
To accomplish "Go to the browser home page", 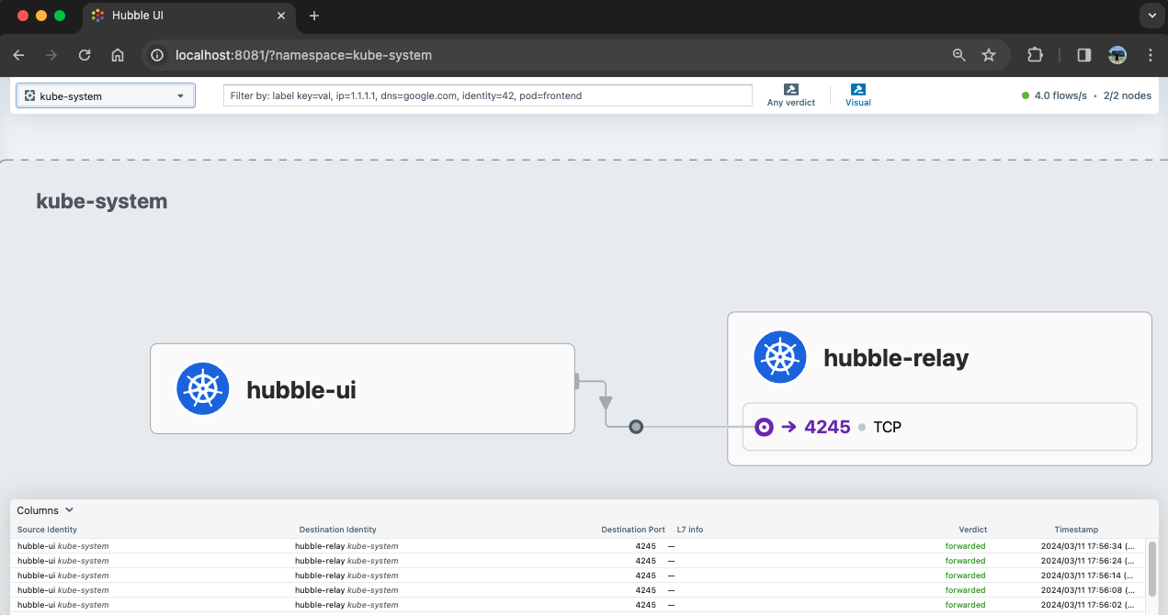I will point(118,55).
